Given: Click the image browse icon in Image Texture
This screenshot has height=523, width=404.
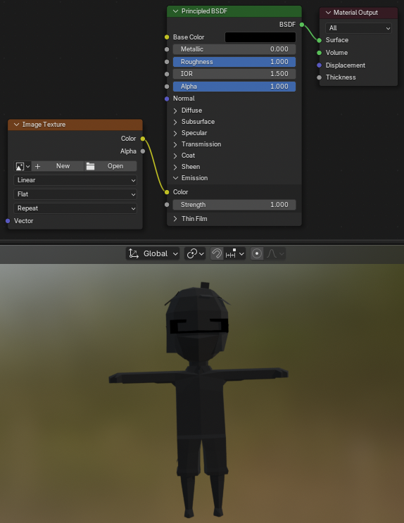Looking at the screenshot, I should [x=23, y=166].
